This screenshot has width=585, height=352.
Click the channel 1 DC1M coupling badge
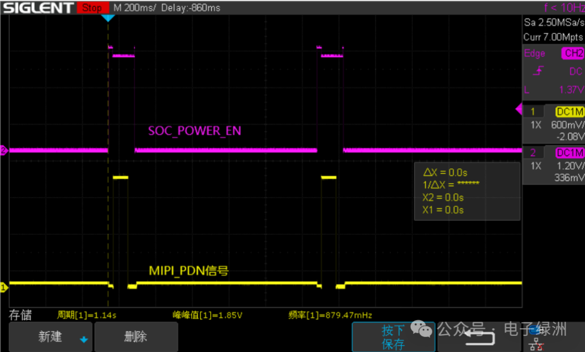click(569, 112)
